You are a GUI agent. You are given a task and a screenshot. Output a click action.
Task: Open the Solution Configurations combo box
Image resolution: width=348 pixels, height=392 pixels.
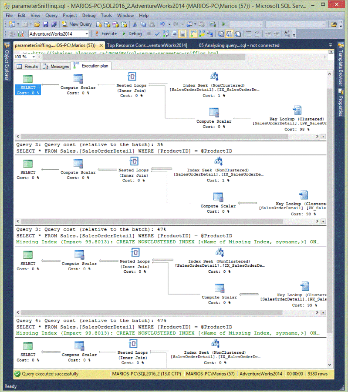click(x=246, y=24)
